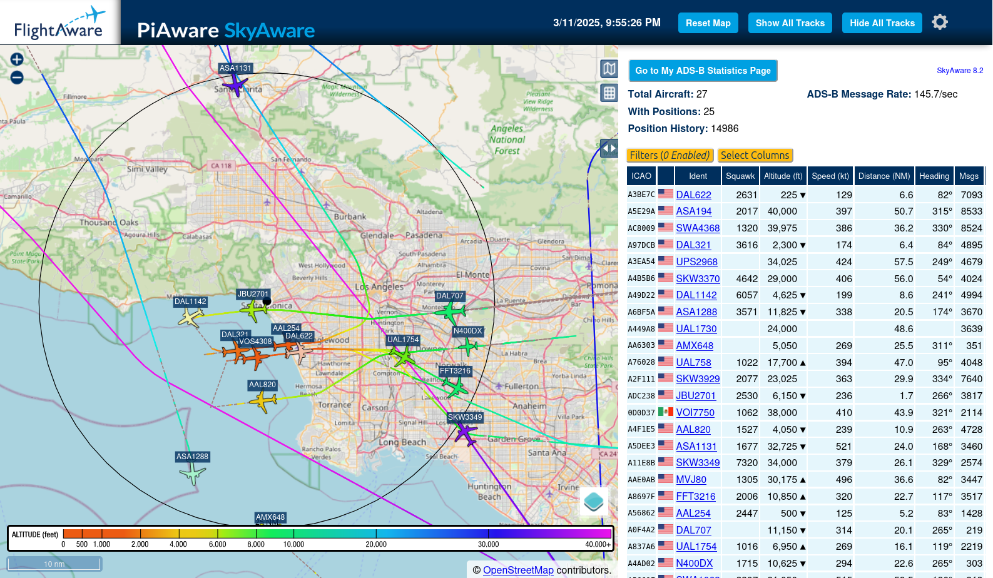This screenshot has height=578, width=993.
Task: Click the AAL254 map label
Action: 286,328
